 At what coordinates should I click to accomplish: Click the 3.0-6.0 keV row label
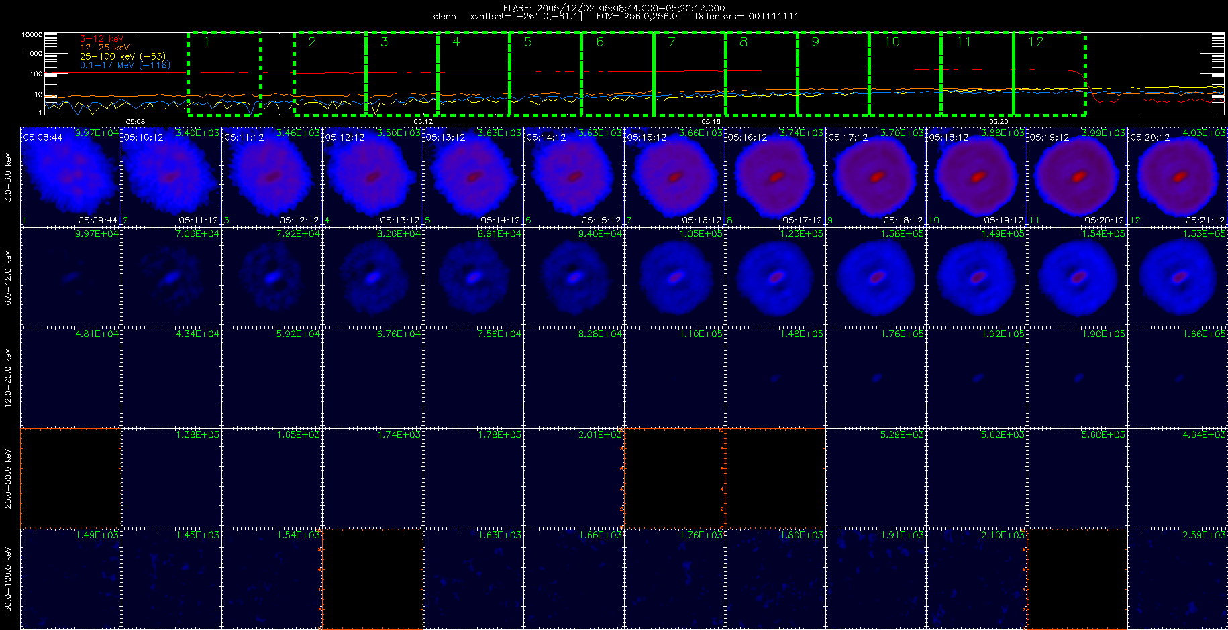click(8, 177)
